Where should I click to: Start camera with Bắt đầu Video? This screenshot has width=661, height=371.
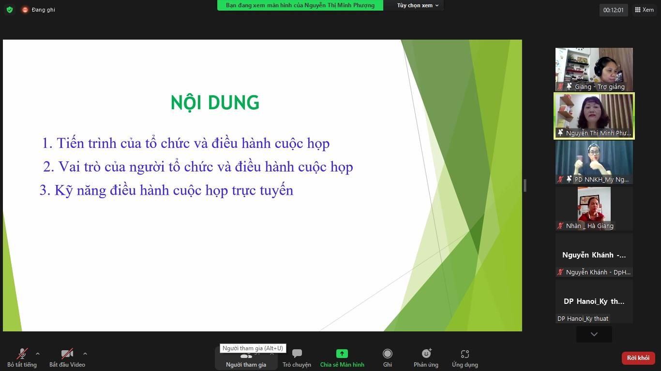point(67,358)
